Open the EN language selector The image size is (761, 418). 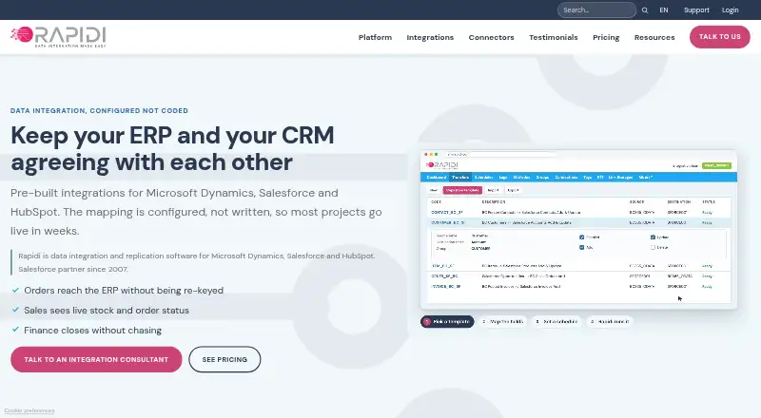(663, 10)
